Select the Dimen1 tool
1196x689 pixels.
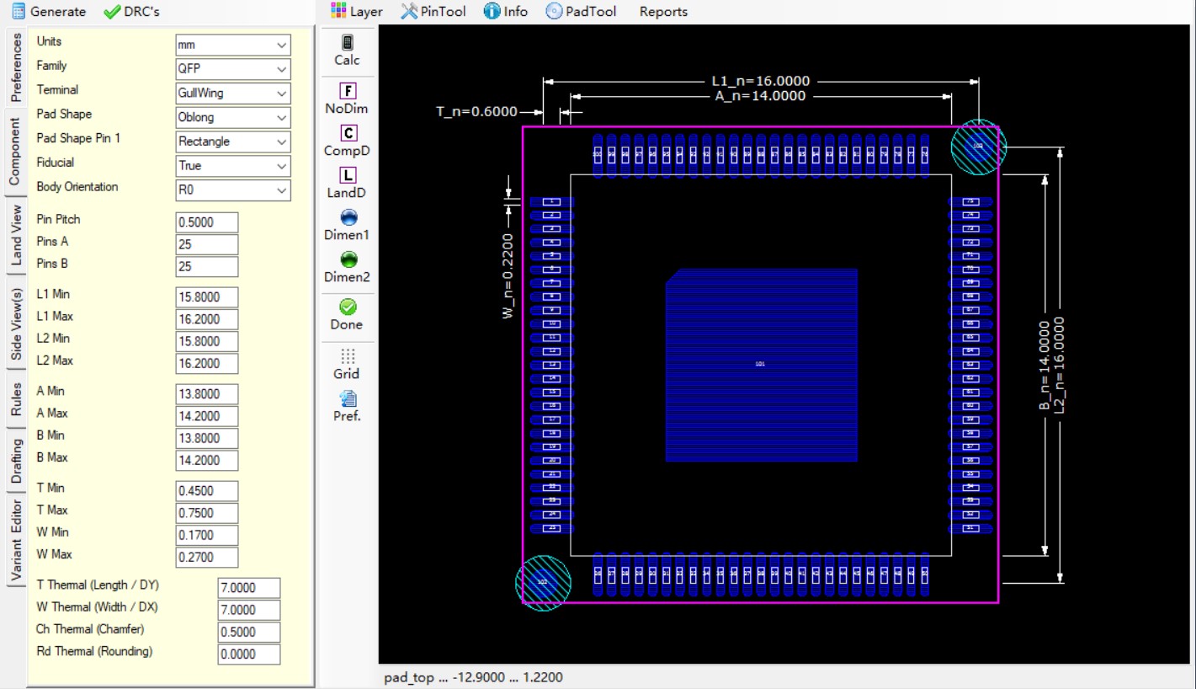click(x=347, y=224)
